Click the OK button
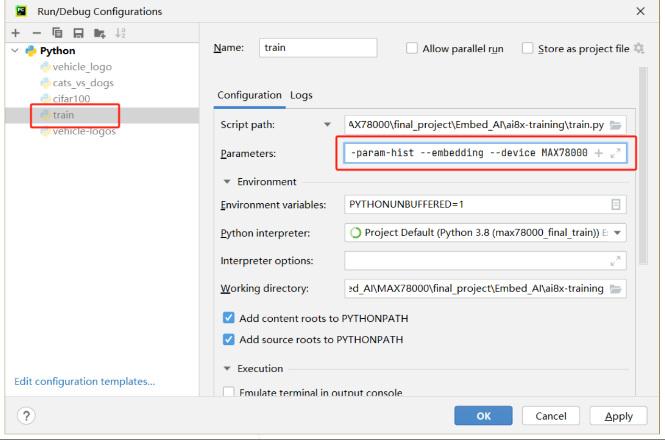Image resolution: width=665 pixels, height=440 pixels. coord(484,416)
